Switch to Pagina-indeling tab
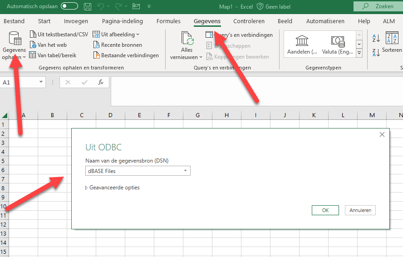This screenshot has height=257, width=403. point(123,21)
